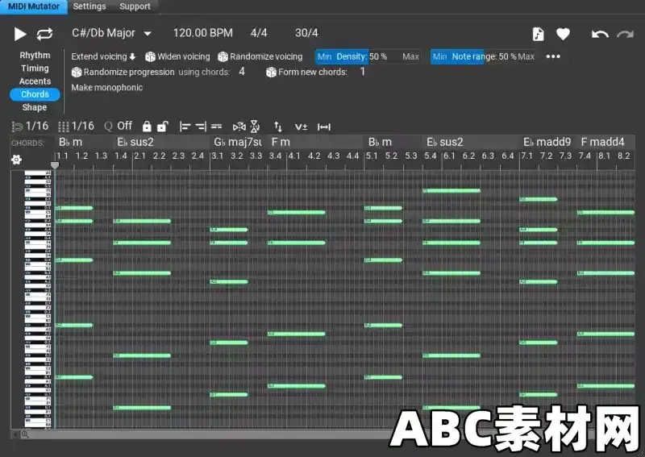The height and width of the screenshot is (457, 645).
Task: Click Extend voicing button
Action: [103, 56]
